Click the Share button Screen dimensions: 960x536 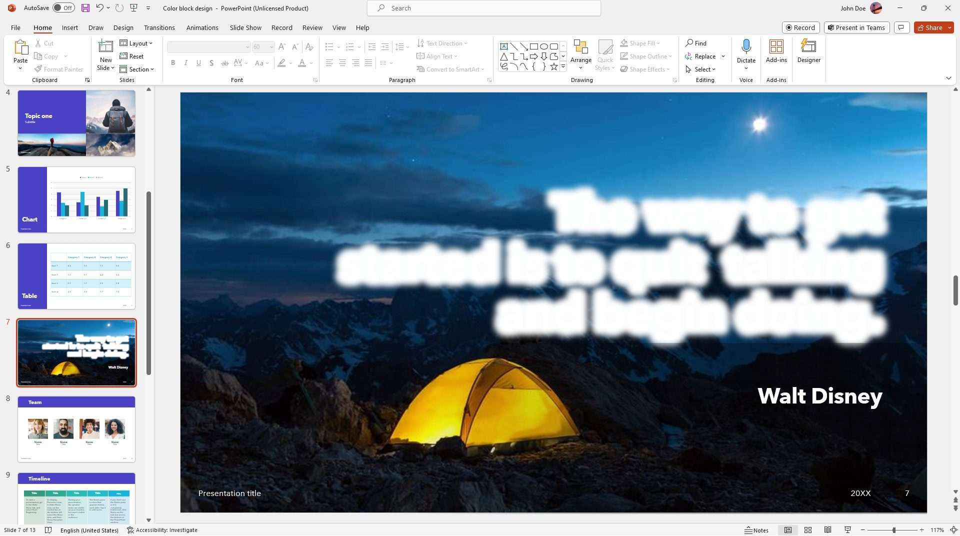929,27
